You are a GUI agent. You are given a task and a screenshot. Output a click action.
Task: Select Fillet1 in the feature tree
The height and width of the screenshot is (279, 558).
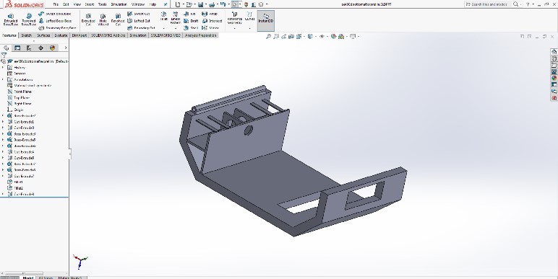[x=19, y=182]
